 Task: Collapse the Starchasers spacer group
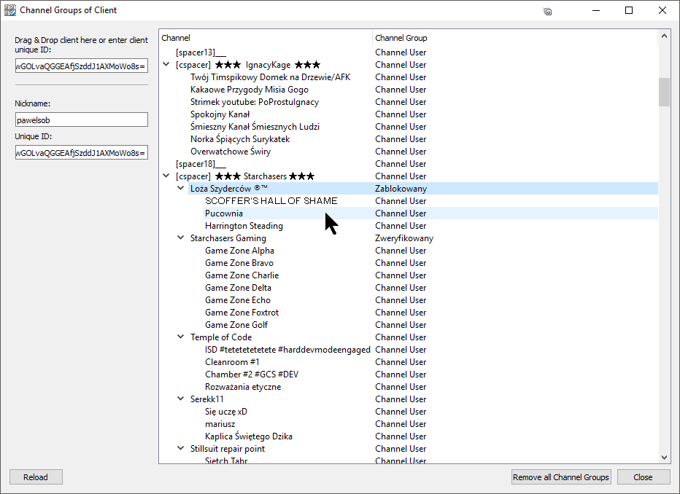point(166,176)
